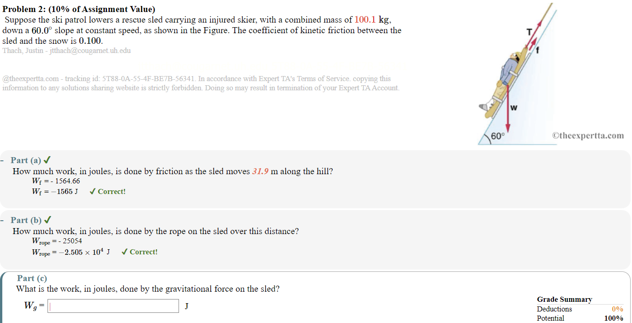Collapse Part (a) using its dash marker
The height and width of the screenshot is (323, 632).
pos(3,160)
